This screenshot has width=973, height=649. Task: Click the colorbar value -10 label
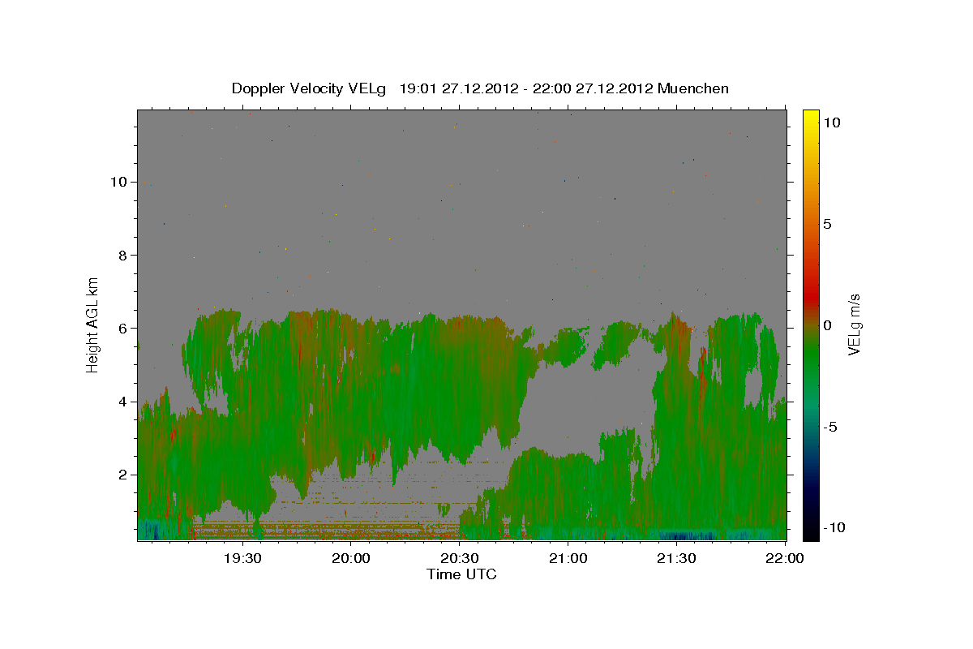(x=834, y=528)
